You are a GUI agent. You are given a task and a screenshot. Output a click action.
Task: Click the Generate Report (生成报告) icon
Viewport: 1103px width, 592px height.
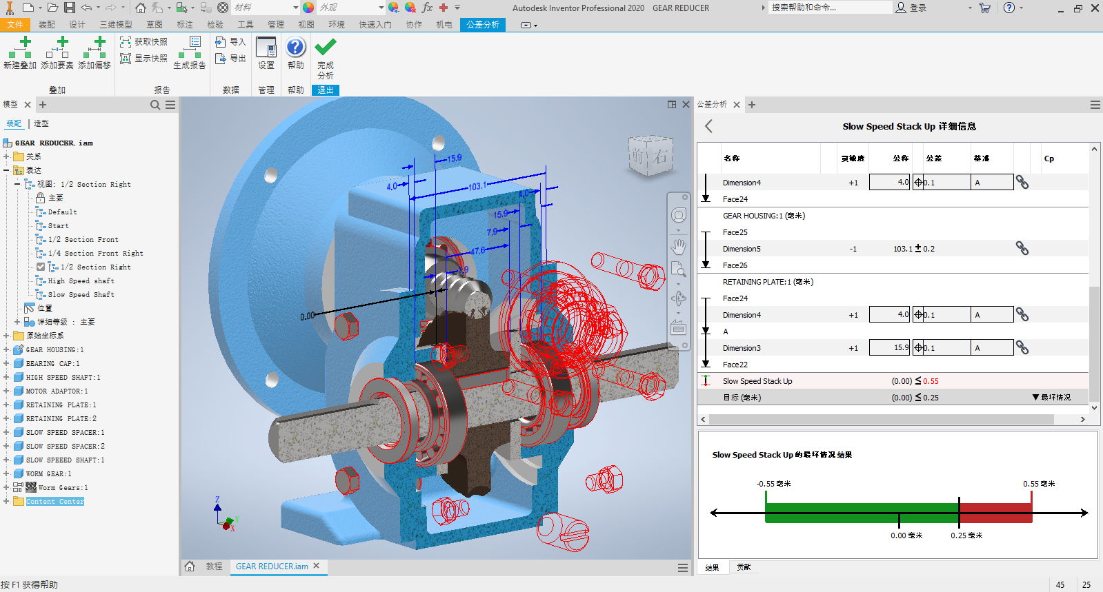pos(190,47)
